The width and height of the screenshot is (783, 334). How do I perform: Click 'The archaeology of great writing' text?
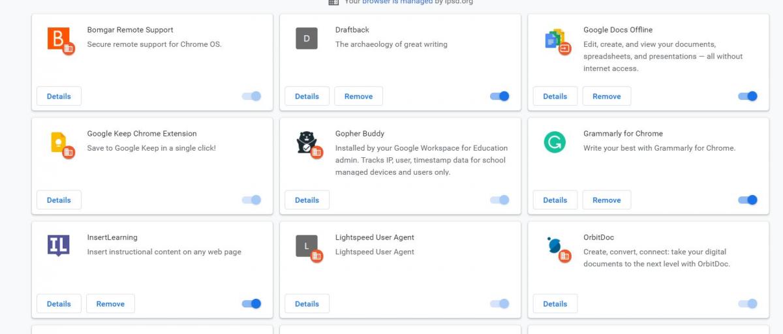pyautogui.click(x=391, y=44)
